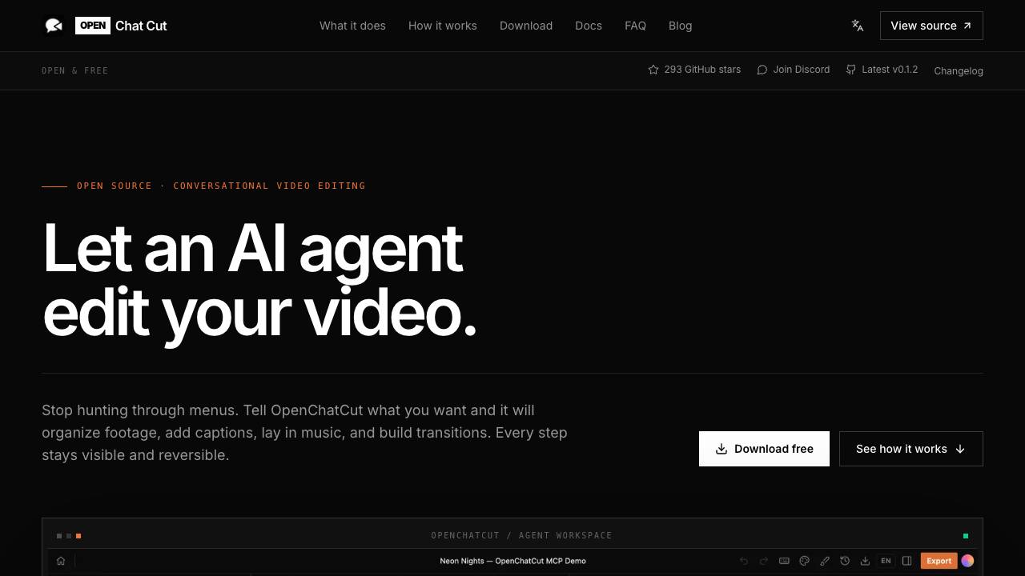Open version history clock icon
Viewport: 1025px width, 576px height.
click(845, 561)
